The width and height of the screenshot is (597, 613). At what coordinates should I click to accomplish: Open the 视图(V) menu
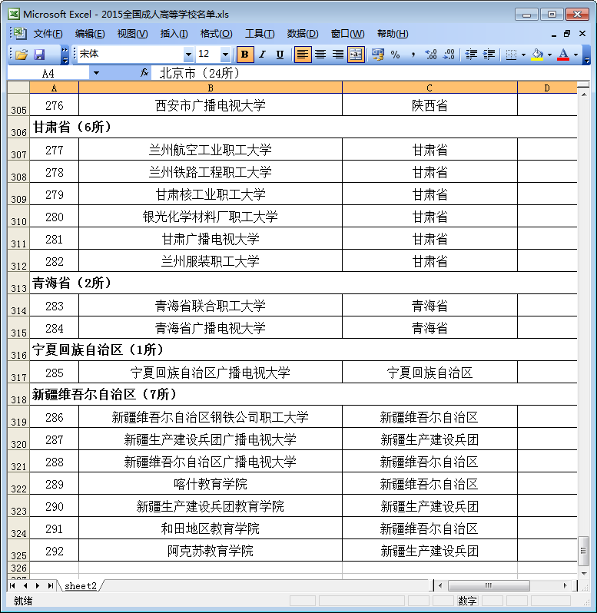tap(132, 34)
